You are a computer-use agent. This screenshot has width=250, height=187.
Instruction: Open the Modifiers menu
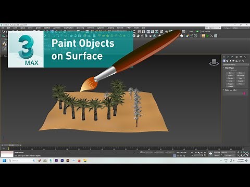[47, 28]
